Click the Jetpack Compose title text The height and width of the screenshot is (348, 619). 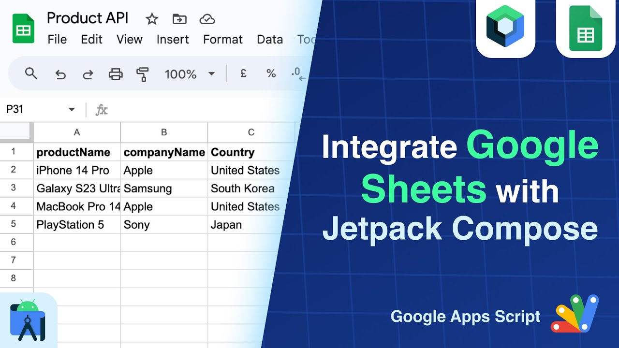[460, 228]
